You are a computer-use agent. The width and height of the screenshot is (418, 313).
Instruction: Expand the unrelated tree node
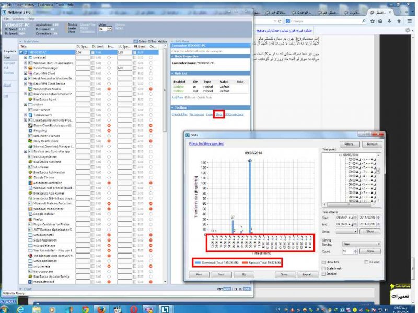pos(26,57)
